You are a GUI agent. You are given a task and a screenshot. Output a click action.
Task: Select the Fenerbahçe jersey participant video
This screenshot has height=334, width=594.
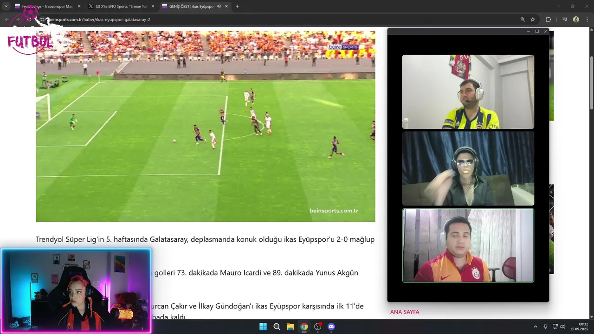468,92
